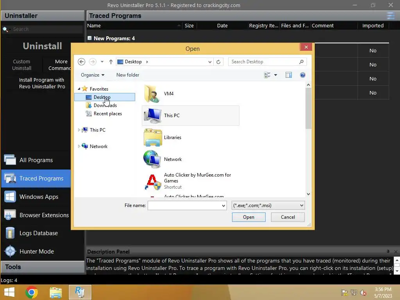Create a New folder
This screenshot has width=400, height=300.
(128, 75)
